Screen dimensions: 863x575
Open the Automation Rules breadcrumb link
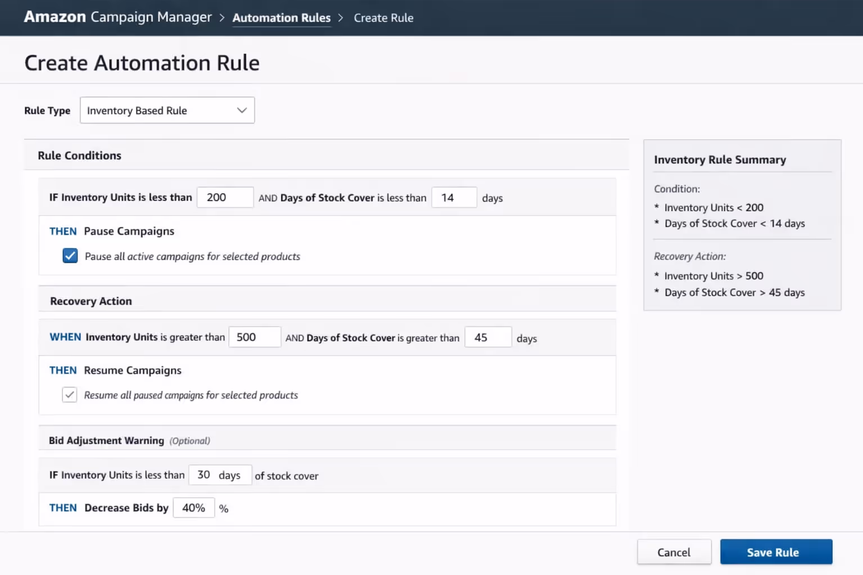(x=281, y=17)
